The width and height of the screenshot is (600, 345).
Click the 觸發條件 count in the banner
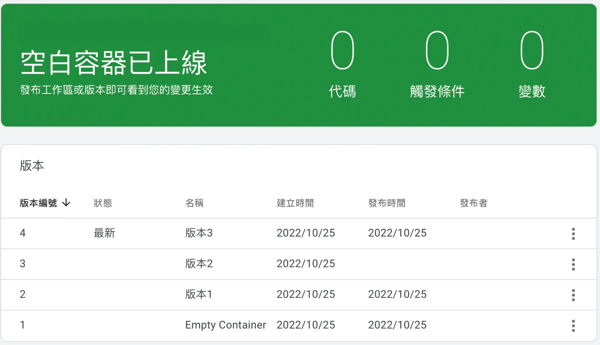[437, 50]
